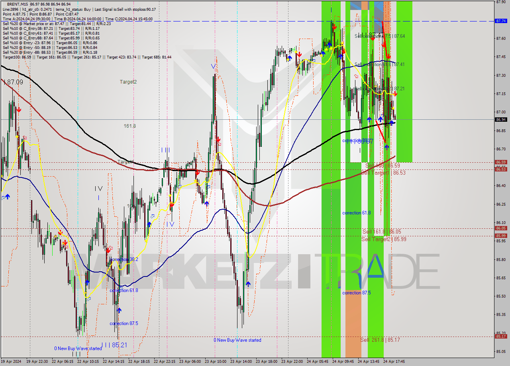Click the 'Sell 161.8 | 86.05' level label
This screenshot has width=510, height=366.
click(x=382, y=231)
